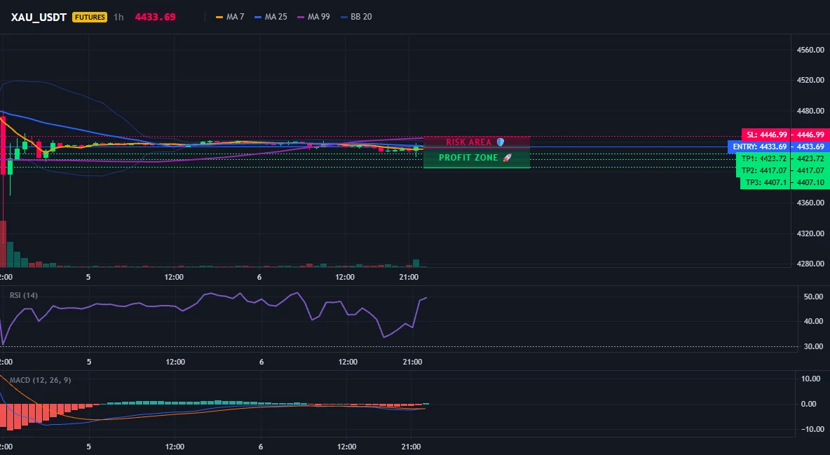Toggle the MA 7 legend entry
Image resolution: width=830 pixels, height=455 pixels.
(230, 17)
